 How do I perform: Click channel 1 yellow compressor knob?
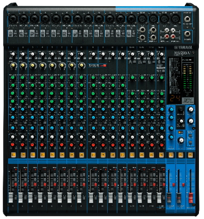[x=13, y=66]
